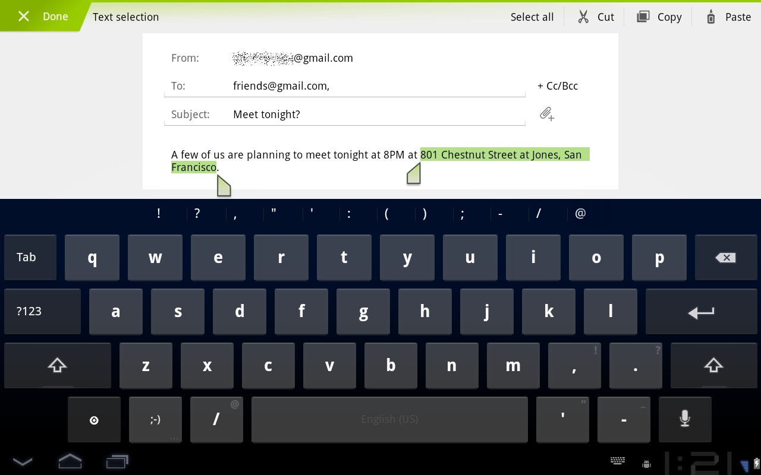Attach a file with the paperclip icon

[x=546, y=114]
